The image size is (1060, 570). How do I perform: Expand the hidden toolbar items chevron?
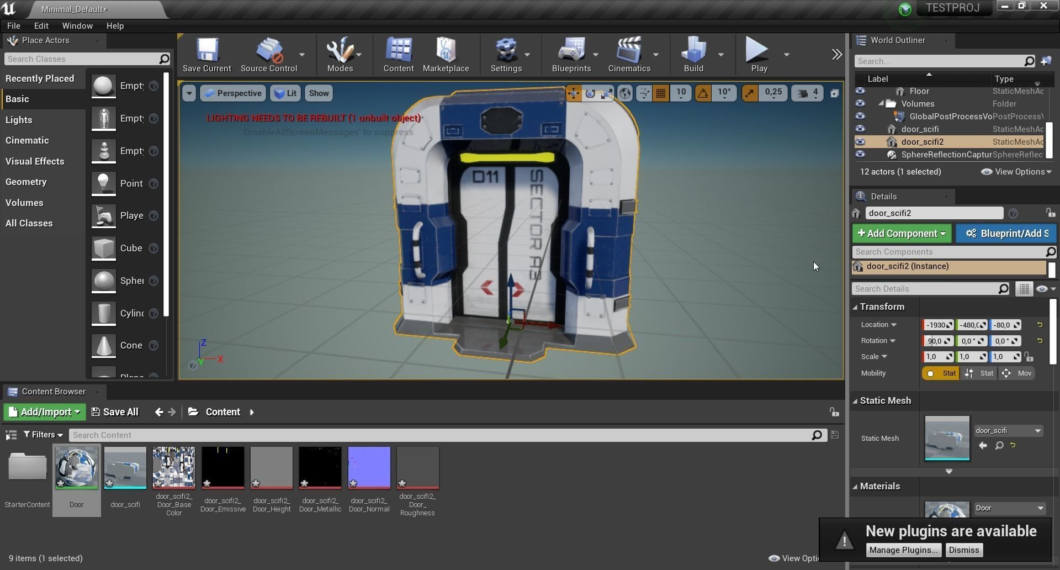(x=837, y=54)
